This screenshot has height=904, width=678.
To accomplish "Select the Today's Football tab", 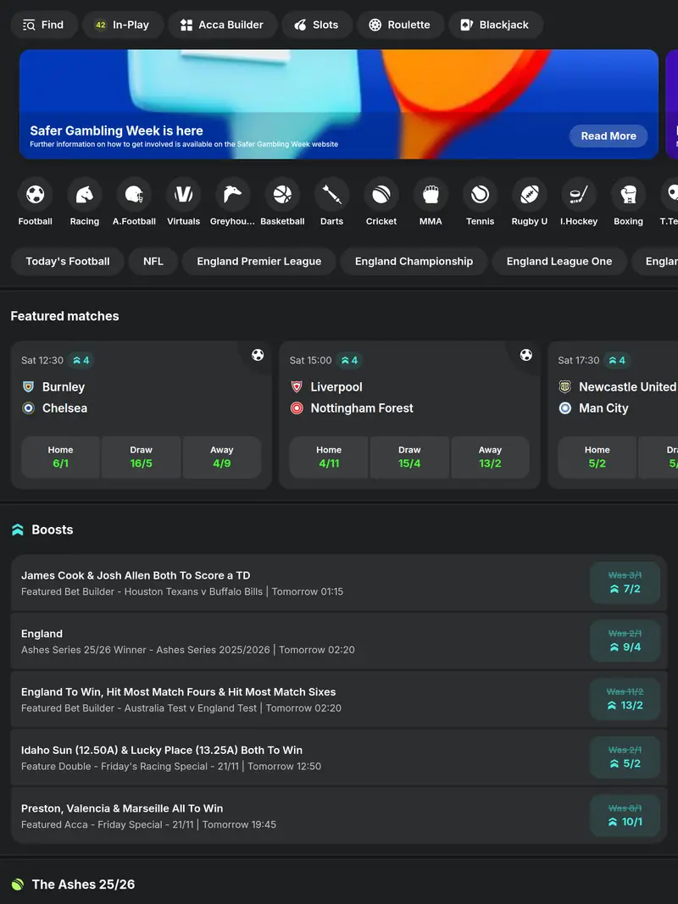I will (x=67, y=261).
